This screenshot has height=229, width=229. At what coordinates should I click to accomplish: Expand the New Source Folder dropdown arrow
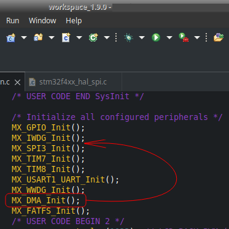[52, 37]
